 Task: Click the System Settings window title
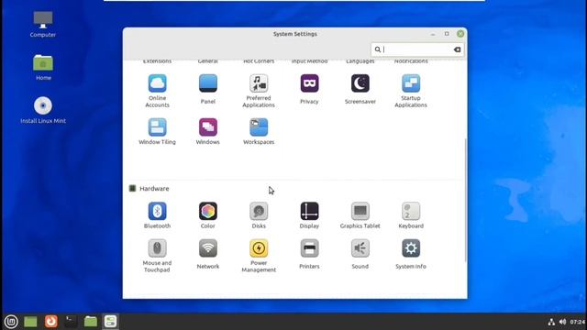tap(295, 34)
